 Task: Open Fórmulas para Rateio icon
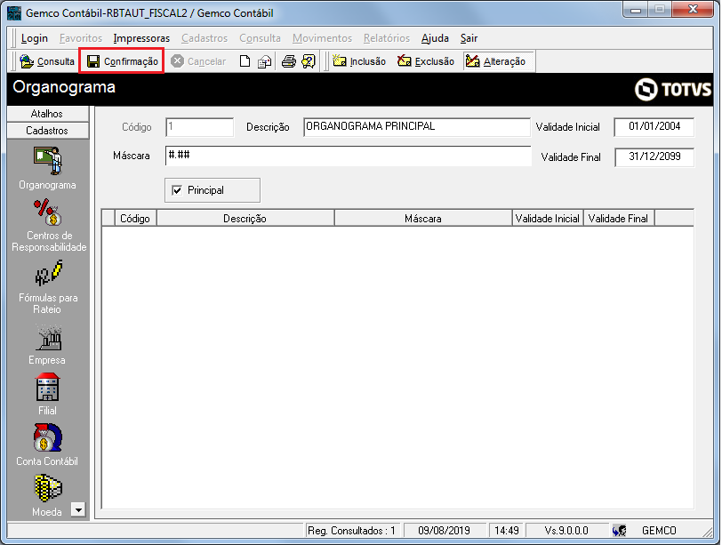48,274
